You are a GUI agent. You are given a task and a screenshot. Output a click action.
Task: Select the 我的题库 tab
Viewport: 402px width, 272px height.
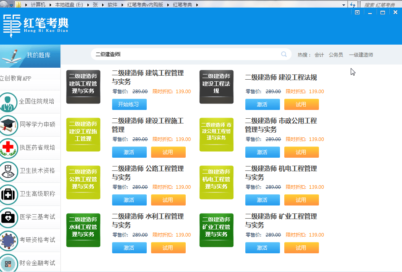click(30, 56)
